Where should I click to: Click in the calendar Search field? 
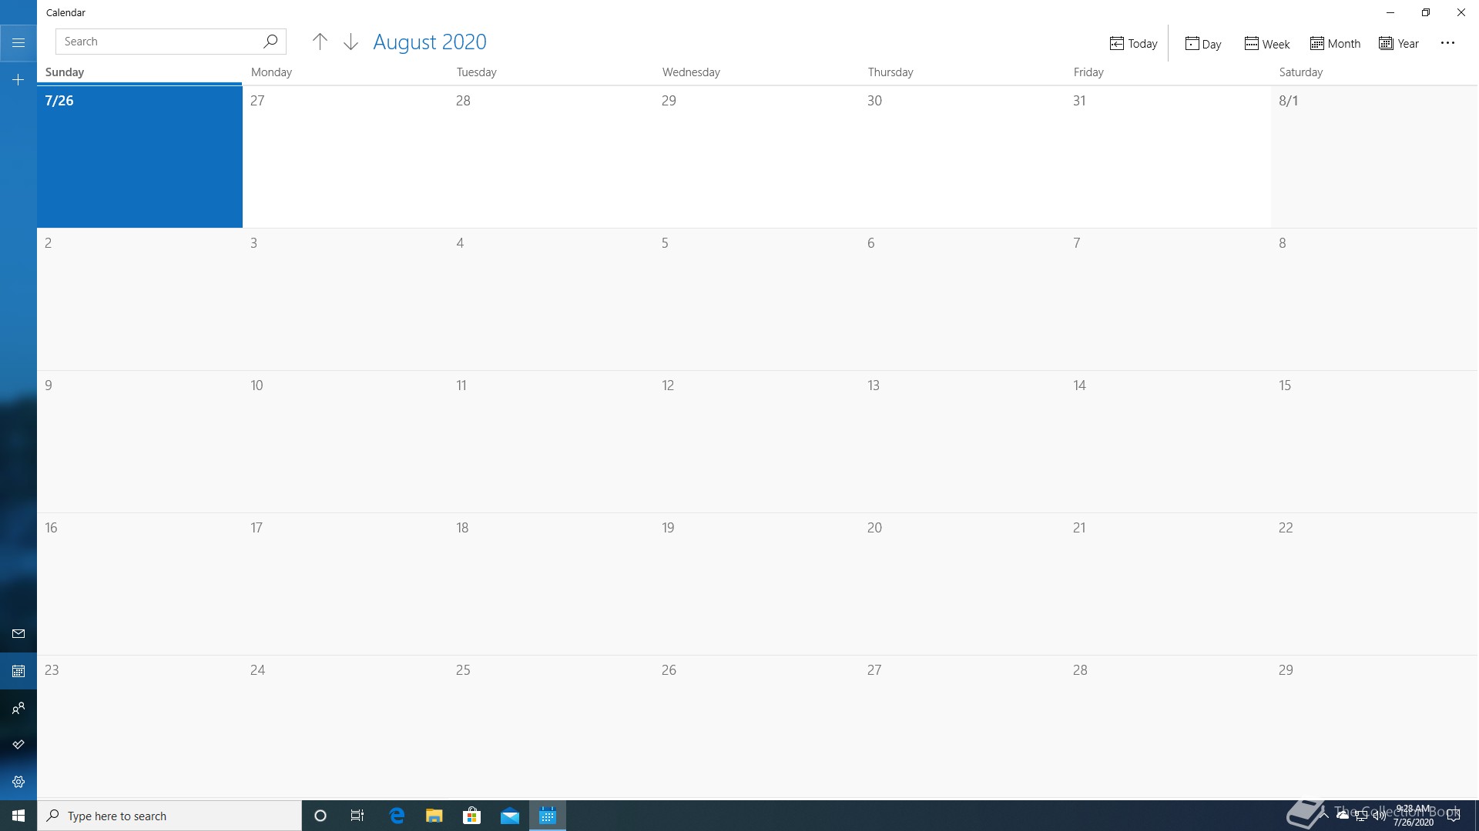click(x=158, y=42)
